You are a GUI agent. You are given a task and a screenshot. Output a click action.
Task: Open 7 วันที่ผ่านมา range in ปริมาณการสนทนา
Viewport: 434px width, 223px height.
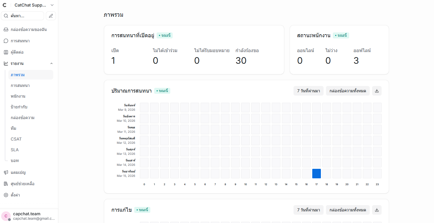(308, 91)
